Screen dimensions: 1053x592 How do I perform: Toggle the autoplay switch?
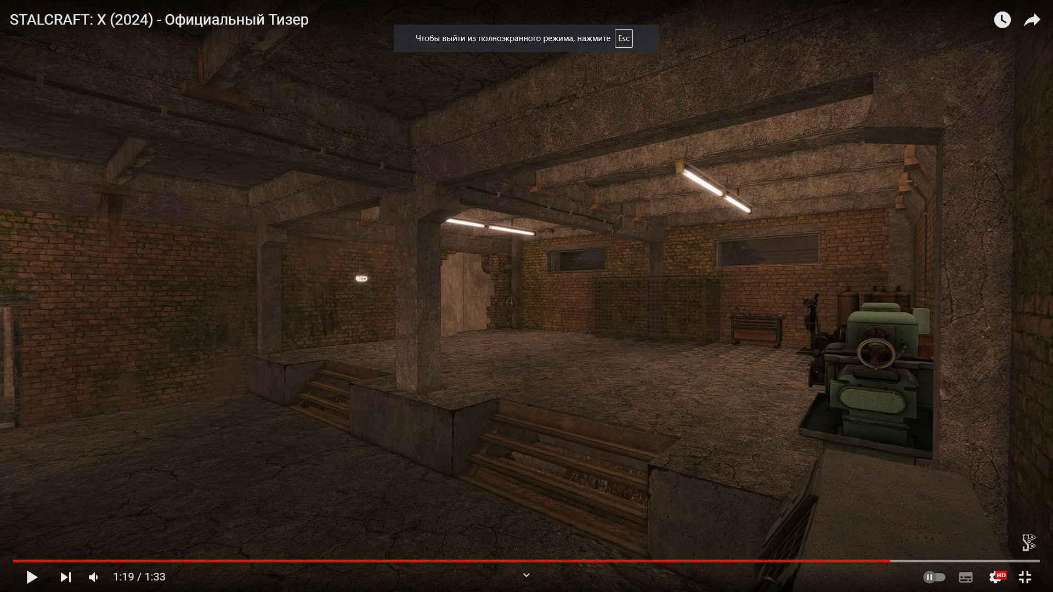934,577
